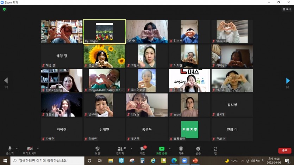Click the red End meeting button
The width and height of the screenshot is (294, 165).
coord(284,150)
